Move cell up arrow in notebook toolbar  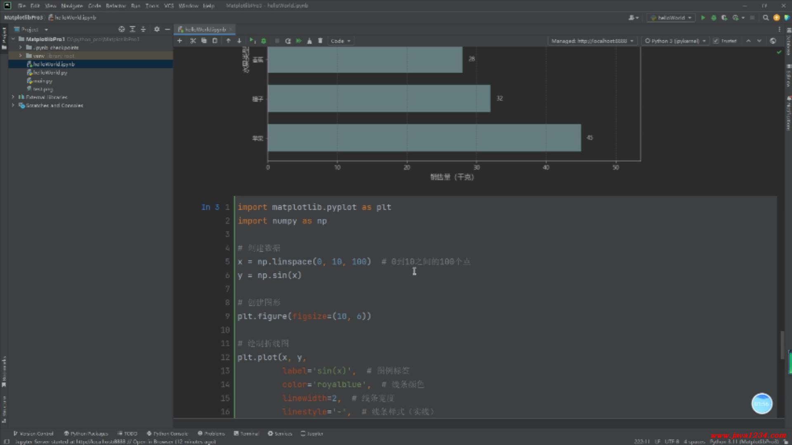click(228, 41)
